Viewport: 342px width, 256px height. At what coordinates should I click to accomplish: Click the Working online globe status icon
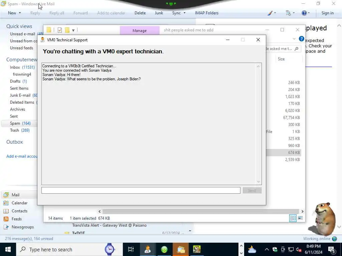[334, 239]
